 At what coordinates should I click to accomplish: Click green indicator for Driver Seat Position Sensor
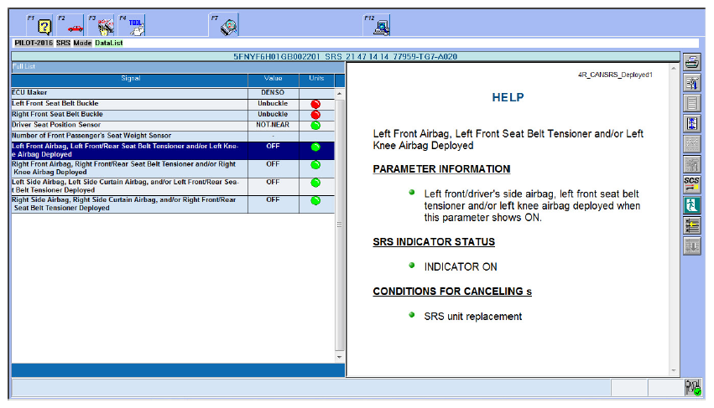(x=315, y=125)
